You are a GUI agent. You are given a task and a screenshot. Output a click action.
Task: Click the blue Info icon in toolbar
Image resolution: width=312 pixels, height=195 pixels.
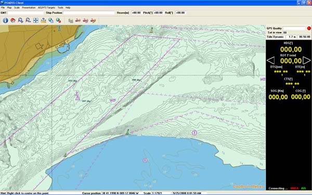5,20
